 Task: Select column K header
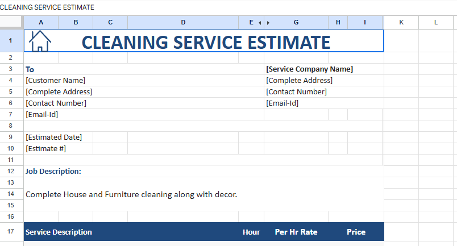click(x=401, y=22)
